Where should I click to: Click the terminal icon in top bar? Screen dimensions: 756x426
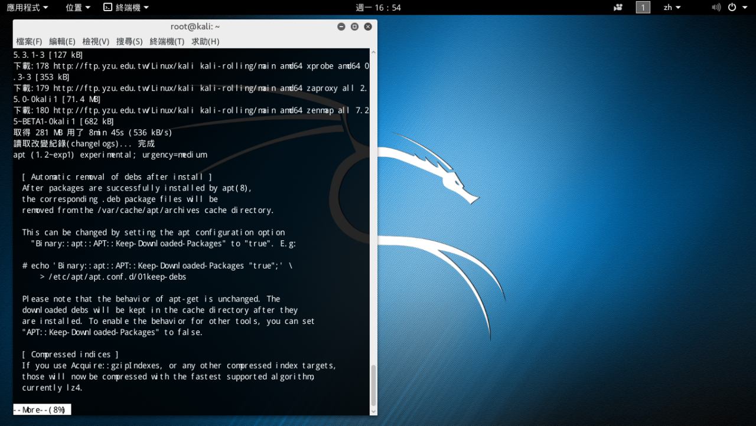point(107,8)
